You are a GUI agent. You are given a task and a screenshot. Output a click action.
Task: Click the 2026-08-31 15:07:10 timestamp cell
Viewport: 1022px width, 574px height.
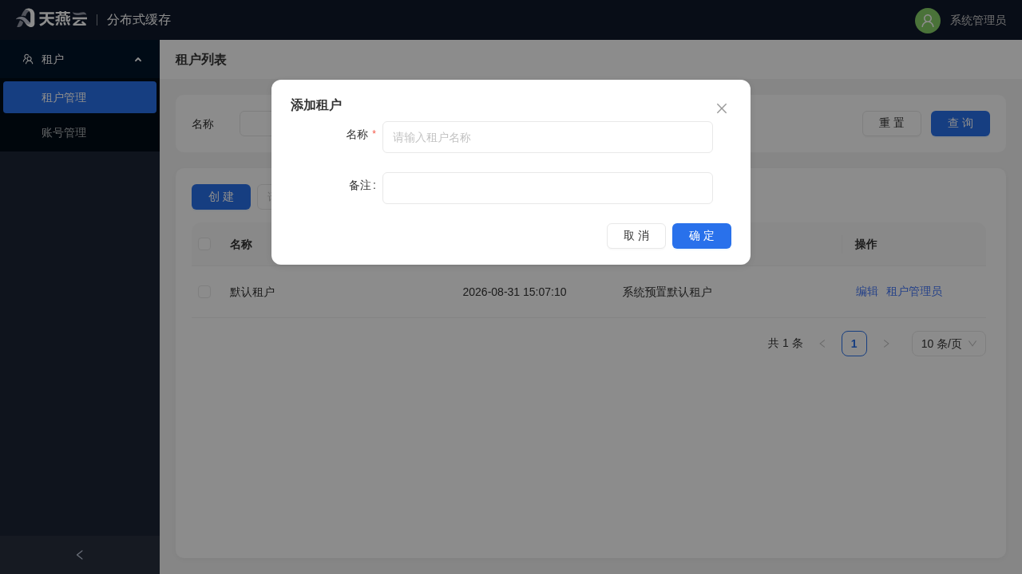(514, 292)
